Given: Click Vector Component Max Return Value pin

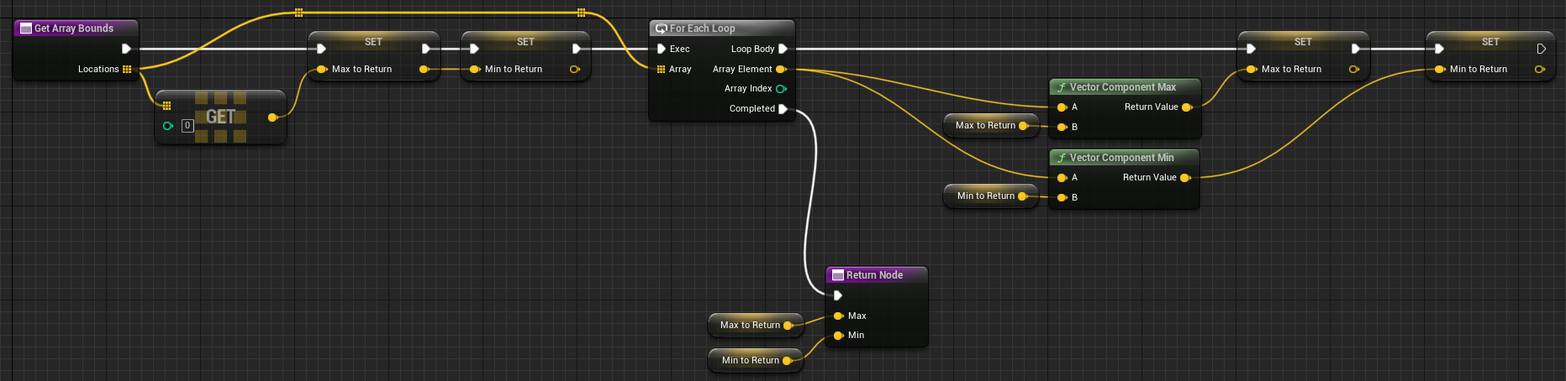Looking at the screenshot, I should click(x=1187, y=107).
